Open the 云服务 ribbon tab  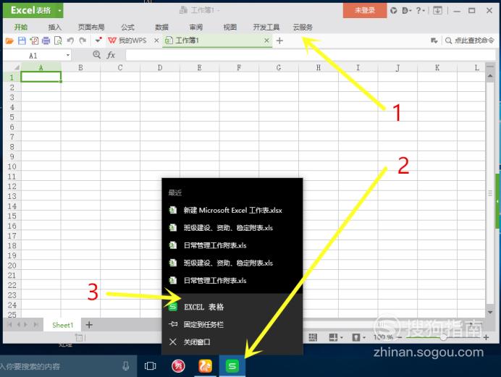[303, 27]
